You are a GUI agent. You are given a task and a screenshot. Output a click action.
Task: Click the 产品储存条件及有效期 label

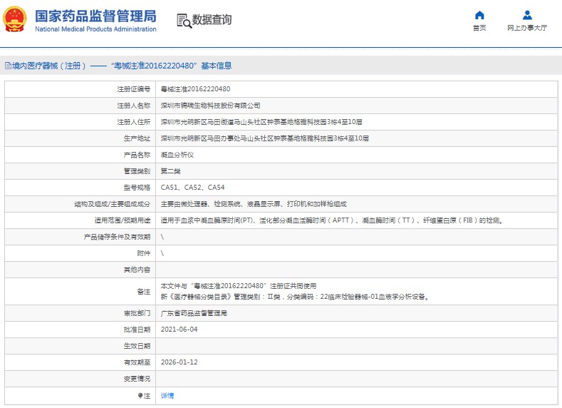click(x=117, y=237)
